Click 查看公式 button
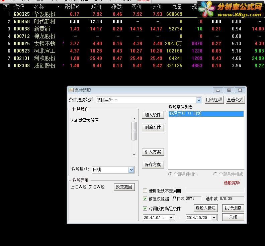This screenshot has width=265, height=246. 235,100
